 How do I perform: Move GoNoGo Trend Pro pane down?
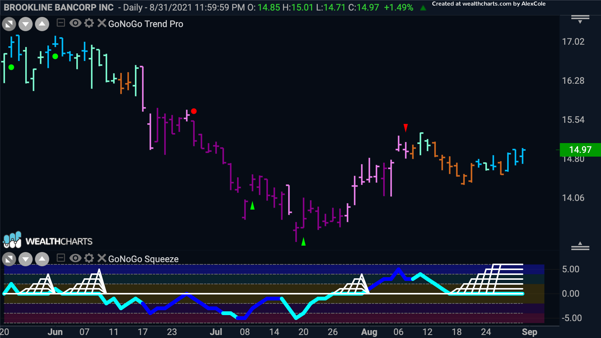pos(26,24)
